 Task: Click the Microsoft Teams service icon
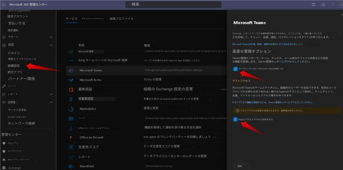point(71,70)
